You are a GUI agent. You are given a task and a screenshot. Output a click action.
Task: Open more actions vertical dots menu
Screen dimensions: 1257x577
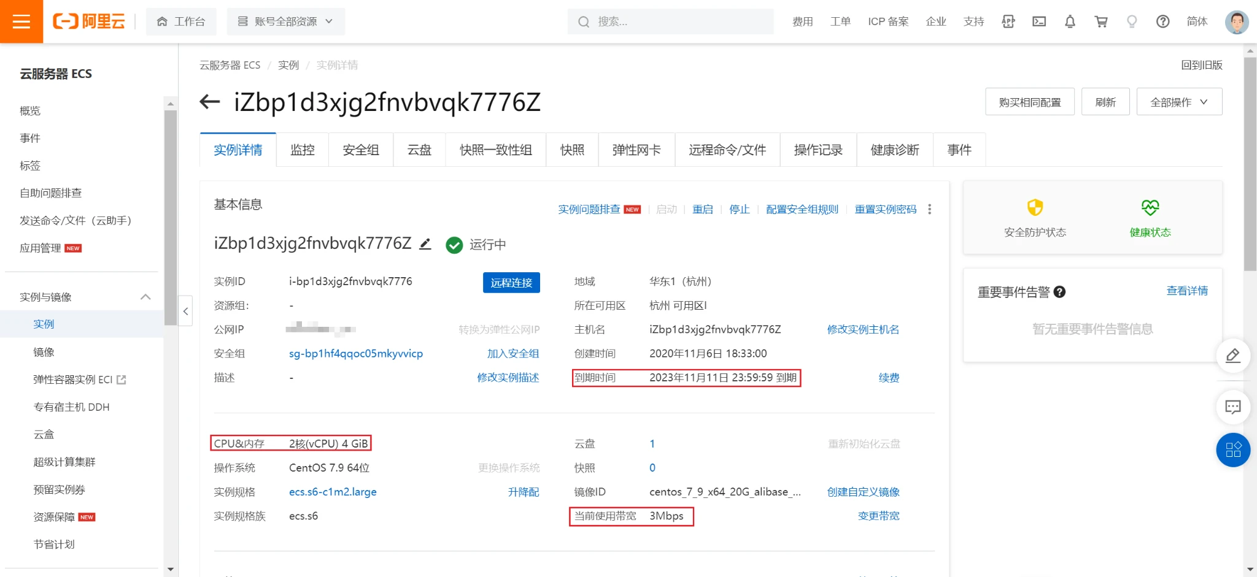(930, 210)
